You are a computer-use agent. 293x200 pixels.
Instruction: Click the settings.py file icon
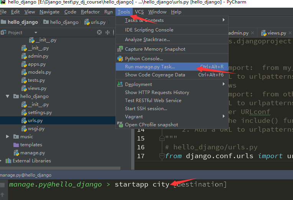pos(24,112)
